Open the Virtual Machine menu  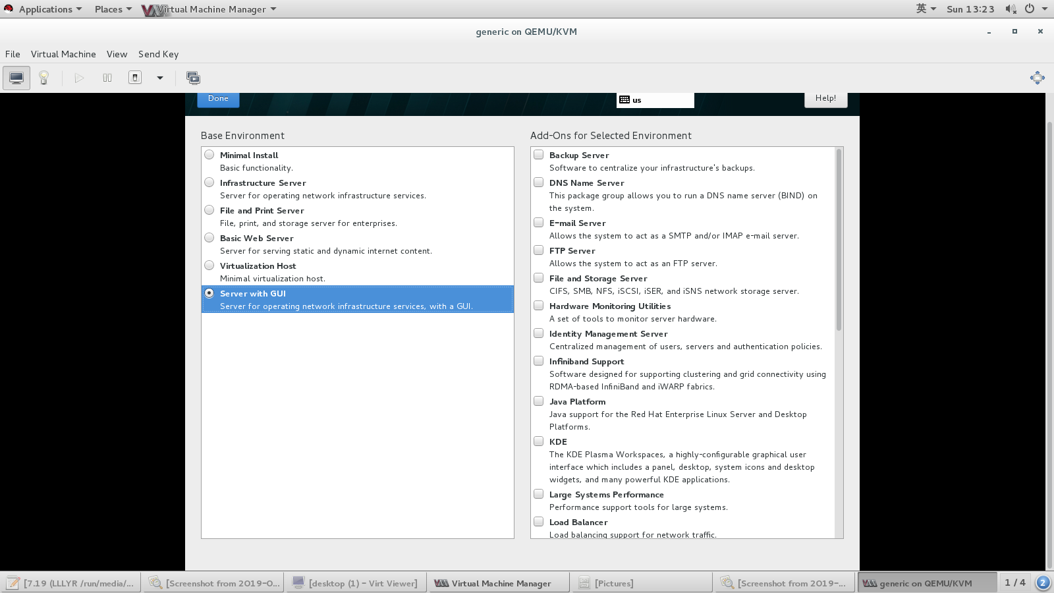[63, 54]
